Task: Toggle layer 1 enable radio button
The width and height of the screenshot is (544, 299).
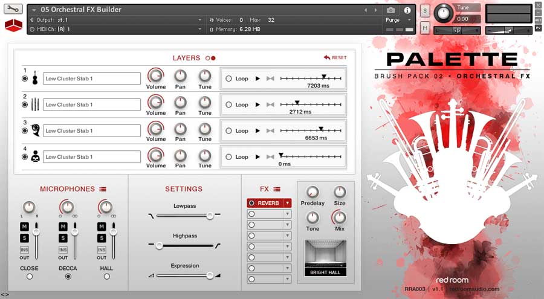Action: coord(25,79)
